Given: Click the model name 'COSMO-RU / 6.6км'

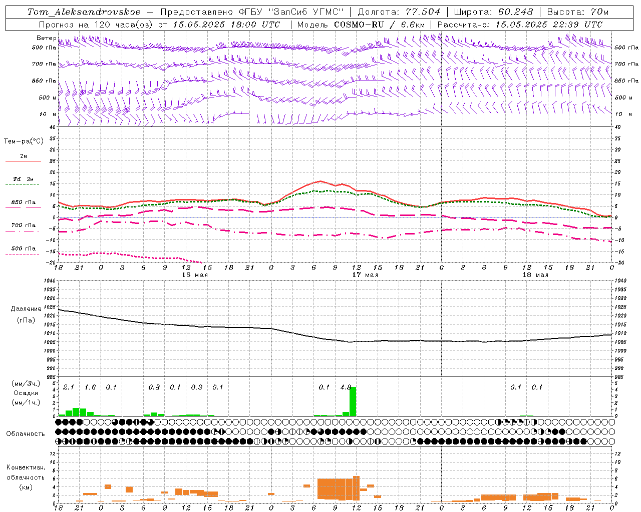Looking at the screenshot, I should pos(380,24).
